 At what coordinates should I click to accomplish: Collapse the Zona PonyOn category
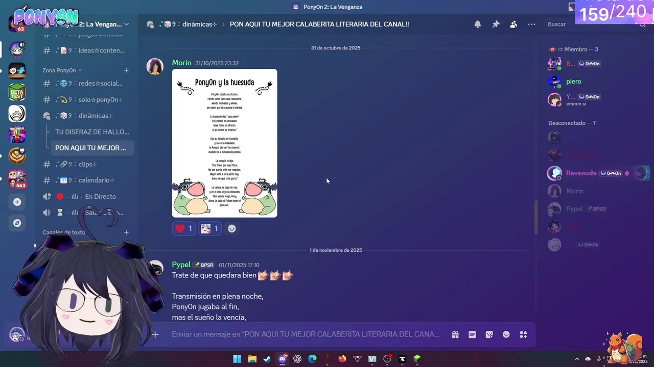point(62,70)
